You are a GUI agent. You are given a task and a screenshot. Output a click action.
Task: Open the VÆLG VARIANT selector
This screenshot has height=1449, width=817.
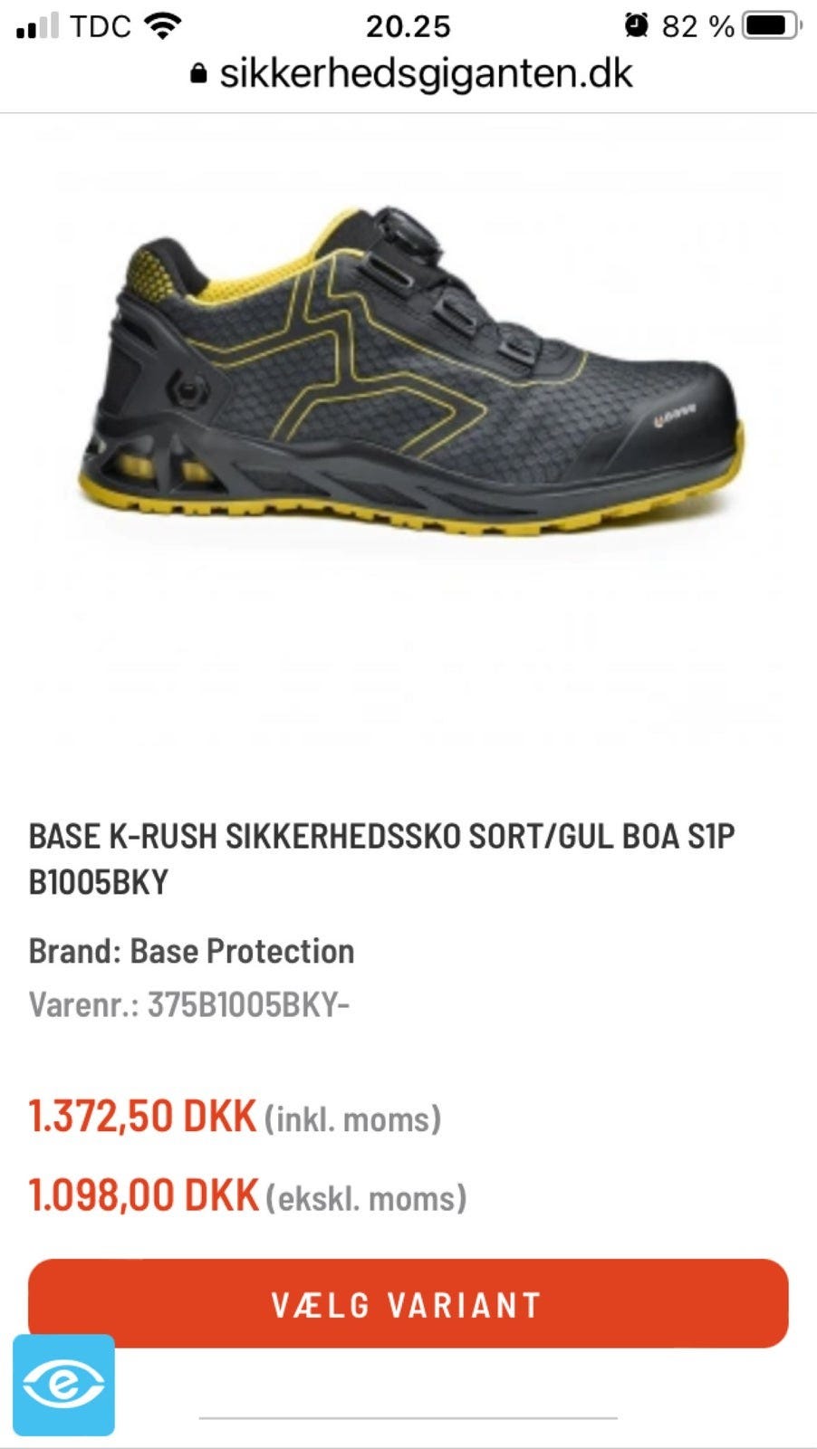[408, 1303]
